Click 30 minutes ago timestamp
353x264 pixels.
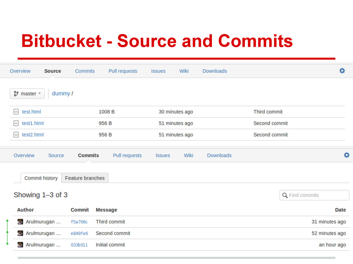click(x=176, y=112)
